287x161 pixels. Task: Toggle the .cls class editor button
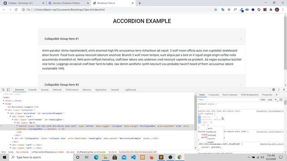click(270, 100)
